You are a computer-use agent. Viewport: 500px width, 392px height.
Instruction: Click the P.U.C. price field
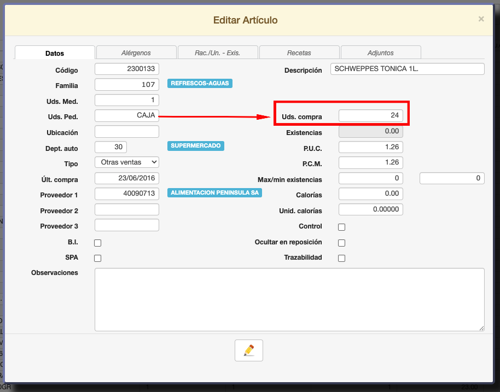coord(371,147)
